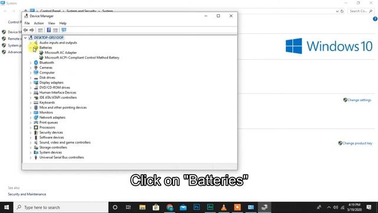Select the DVD/CD-ROM drives row
Viewport: 378px width, 213px height.
(55, 88)
